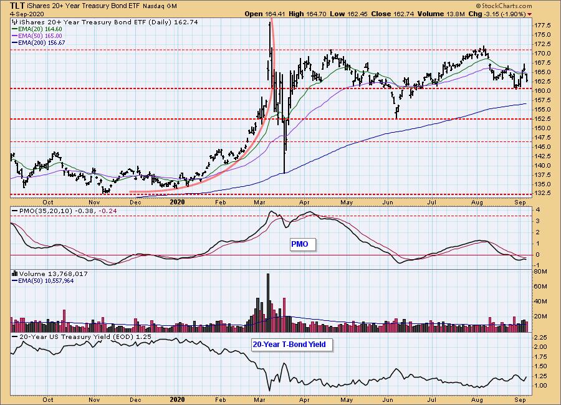Viewport: 561px width, 405px height.
Task: Select the 'High 164.70' value
Action: [307, 14]
